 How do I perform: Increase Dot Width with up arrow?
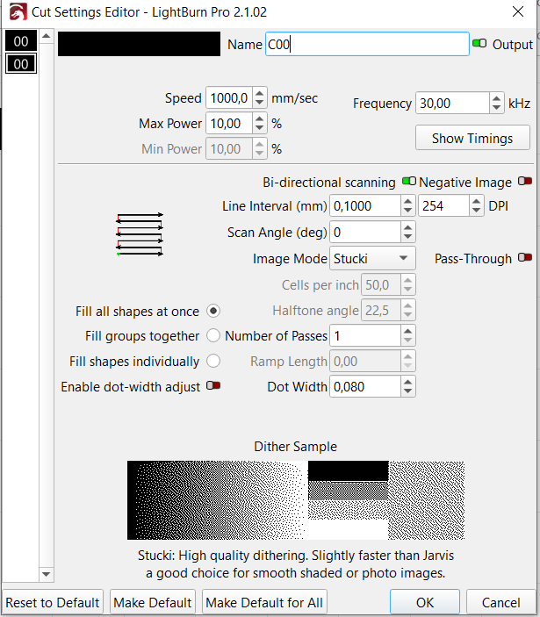pos(407,382)
